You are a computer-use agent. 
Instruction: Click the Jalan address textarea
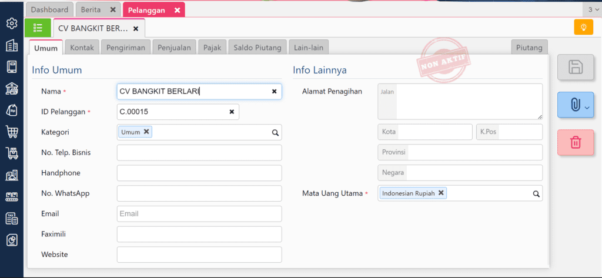pos(460,101)
